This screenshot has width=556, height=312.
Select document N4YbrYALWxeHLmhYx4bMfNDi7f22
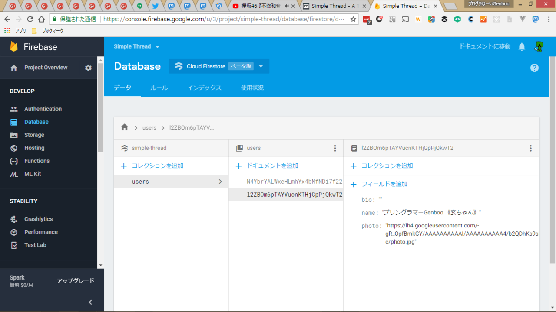click(x=294, y=182)
